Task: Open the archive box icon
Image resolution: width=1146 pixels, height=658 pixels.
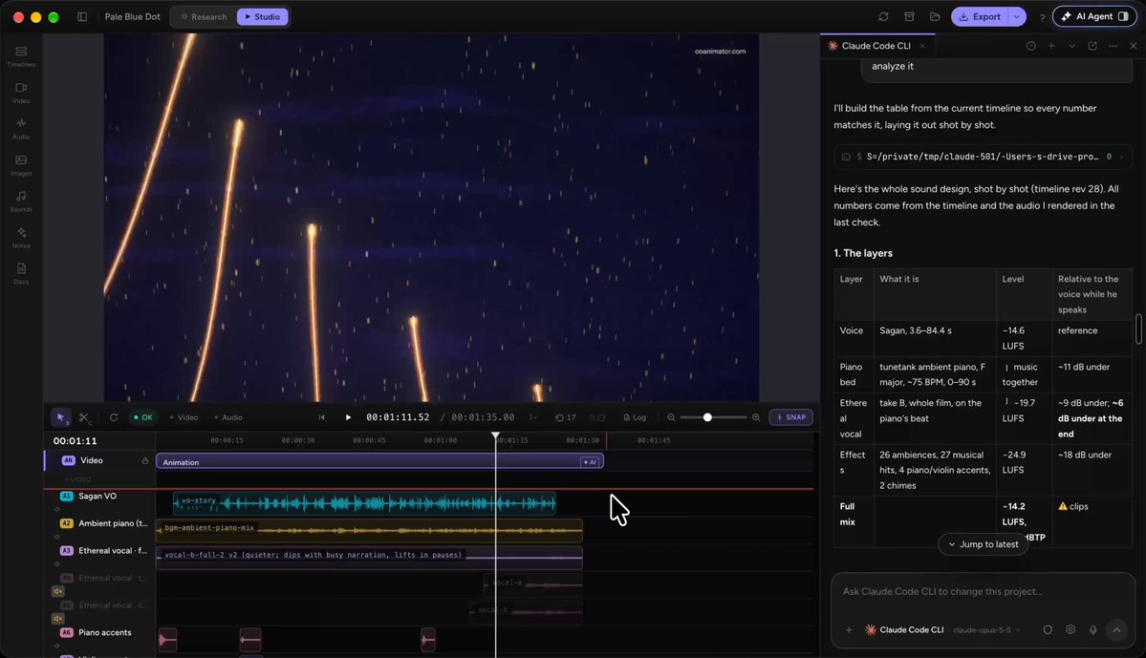Action: pyautogui.click(x=909, y=17)
